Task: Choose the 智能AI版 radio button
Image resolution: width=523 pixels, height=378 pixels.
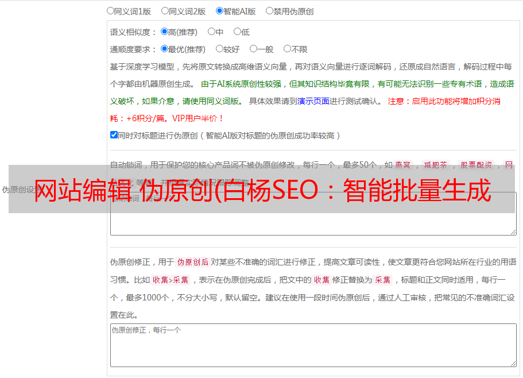Action: pos(219,11)
